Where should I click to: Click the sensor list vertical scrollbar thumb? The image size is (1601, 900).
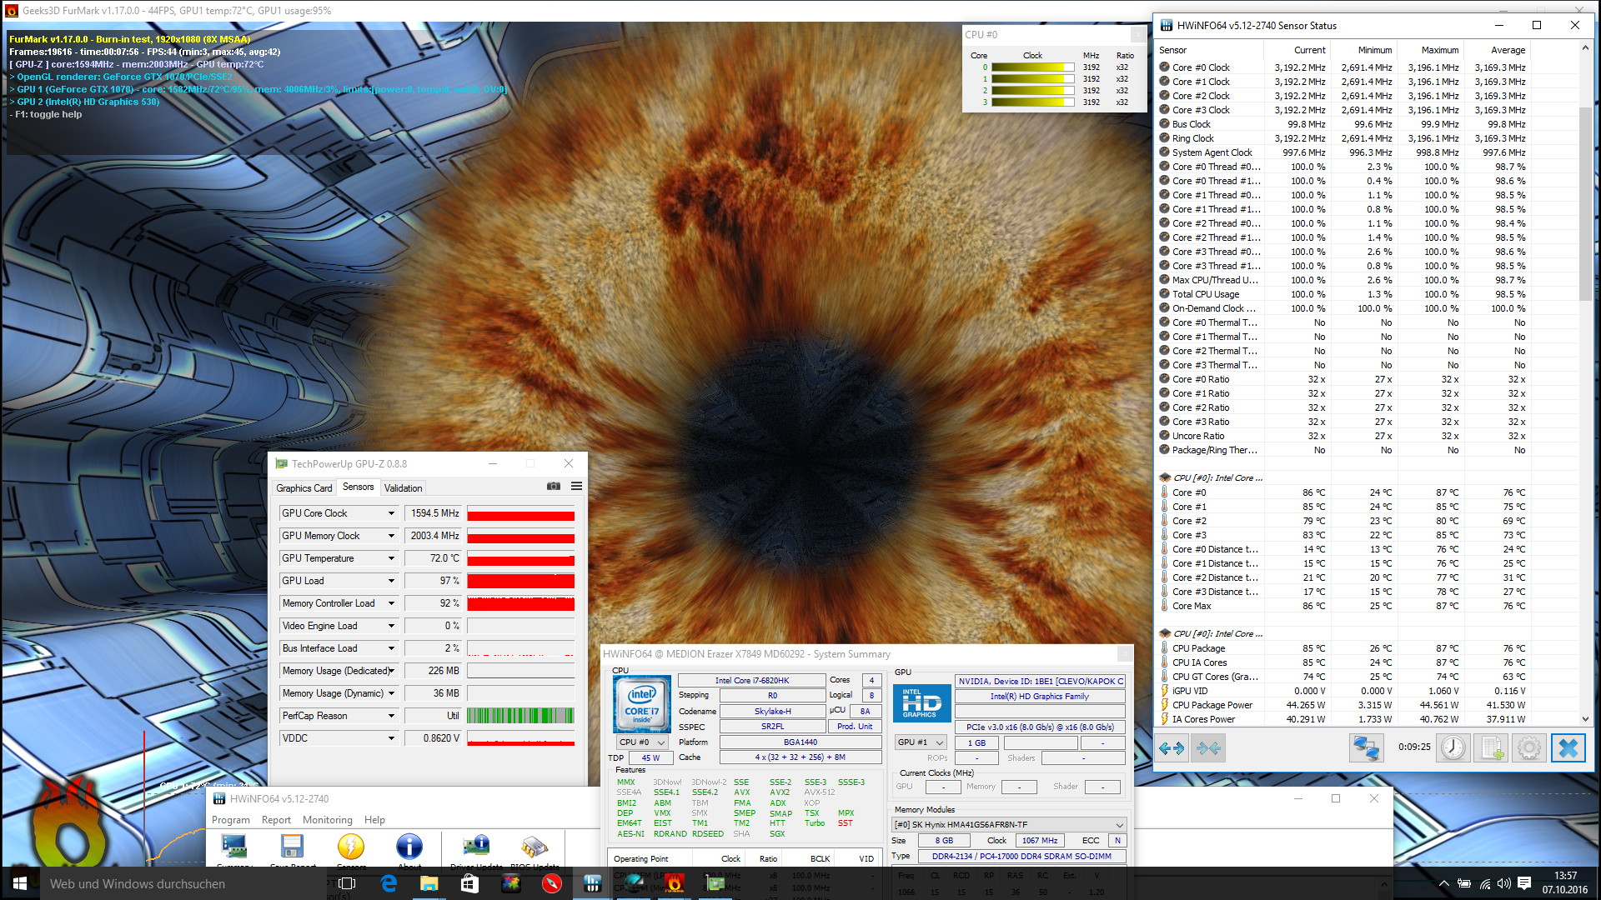pyautogui.click(x=1585, y=204)
